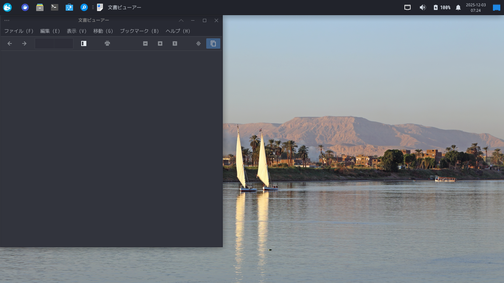The height and width of the screenshot is (283, 504).
Task: Open the calendar from the 2025-12-03 clock
Action: [476, 7]
